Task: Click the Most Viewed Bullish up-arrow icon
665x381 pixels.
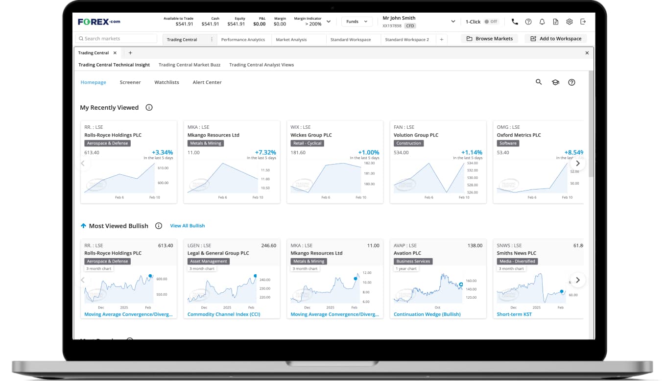Action: click(83, 226)
